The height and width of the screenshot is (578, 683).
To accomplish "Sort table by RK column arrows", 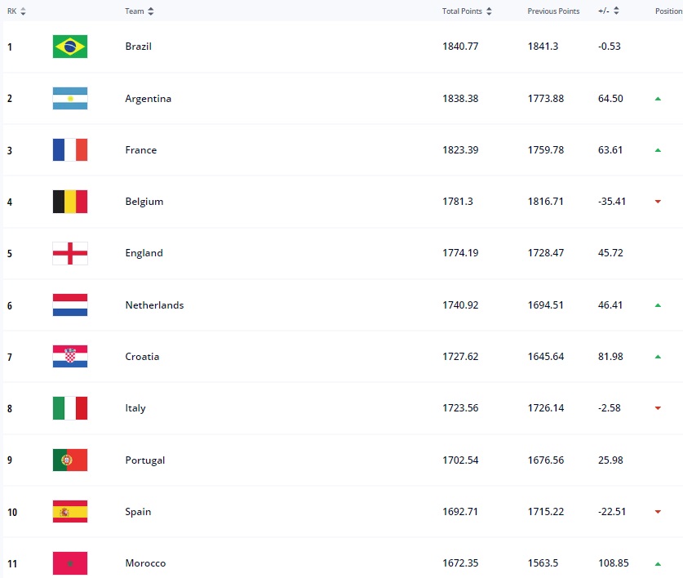I will pos(23,11).
